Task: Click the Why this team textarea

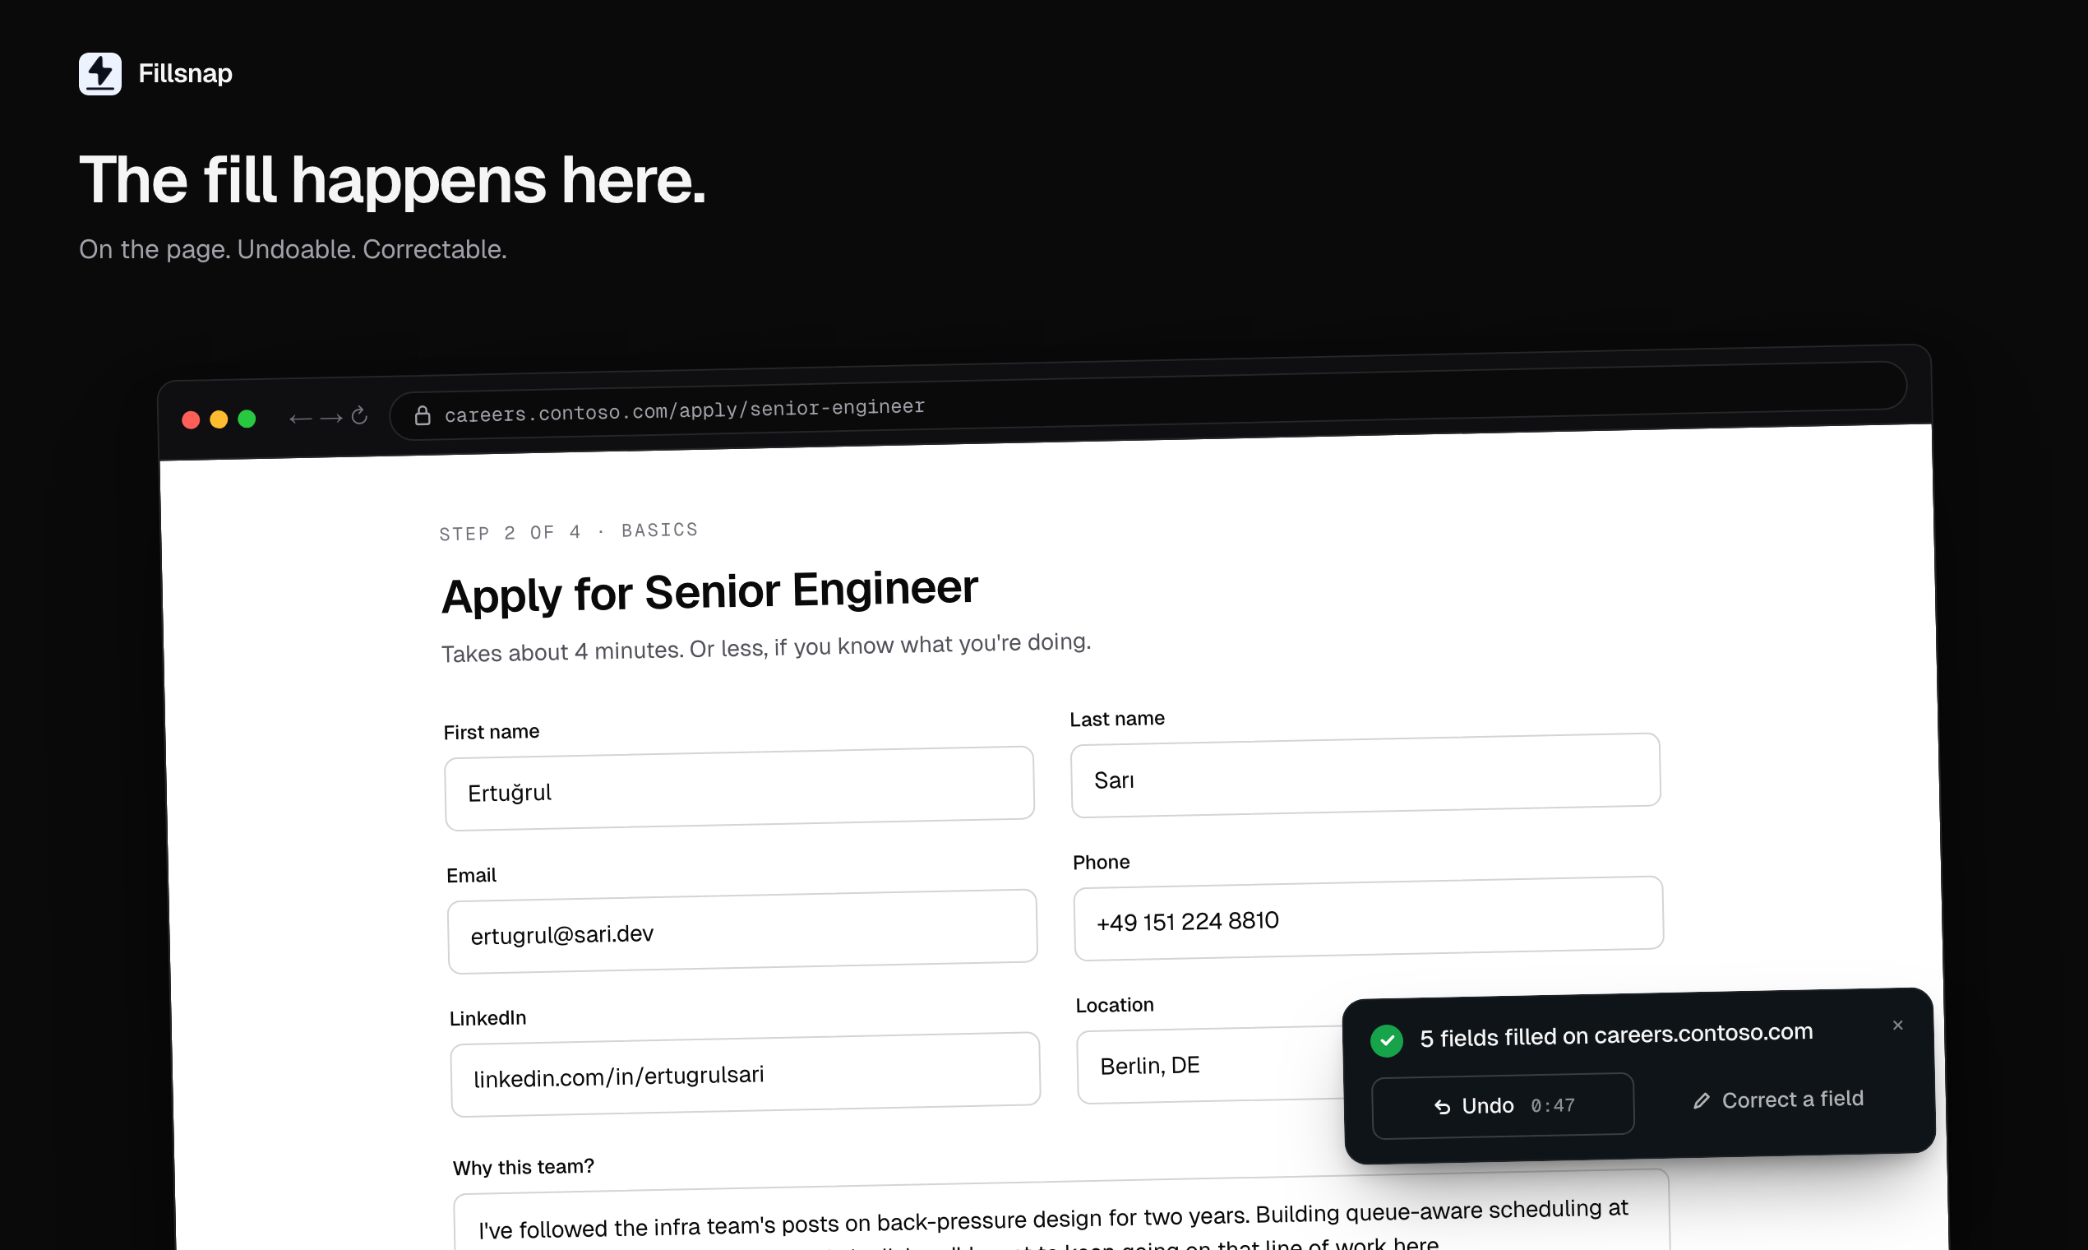Action: (1060, 1214)
